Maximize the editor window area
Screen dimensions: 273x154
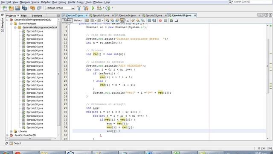point(270,15)
